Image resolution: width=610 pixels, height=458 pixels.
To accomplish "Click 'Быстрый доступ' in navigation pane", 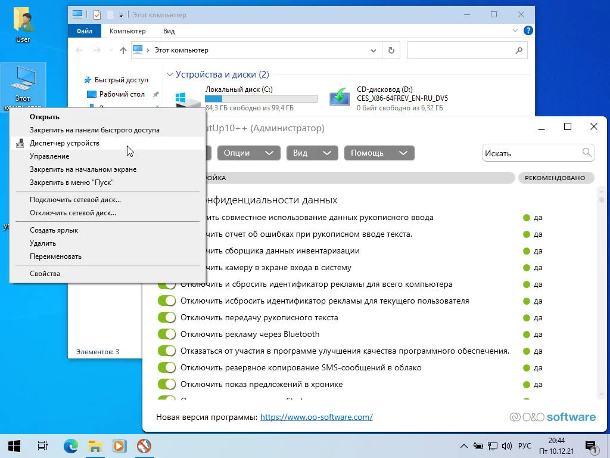I will tap(121, 80).
